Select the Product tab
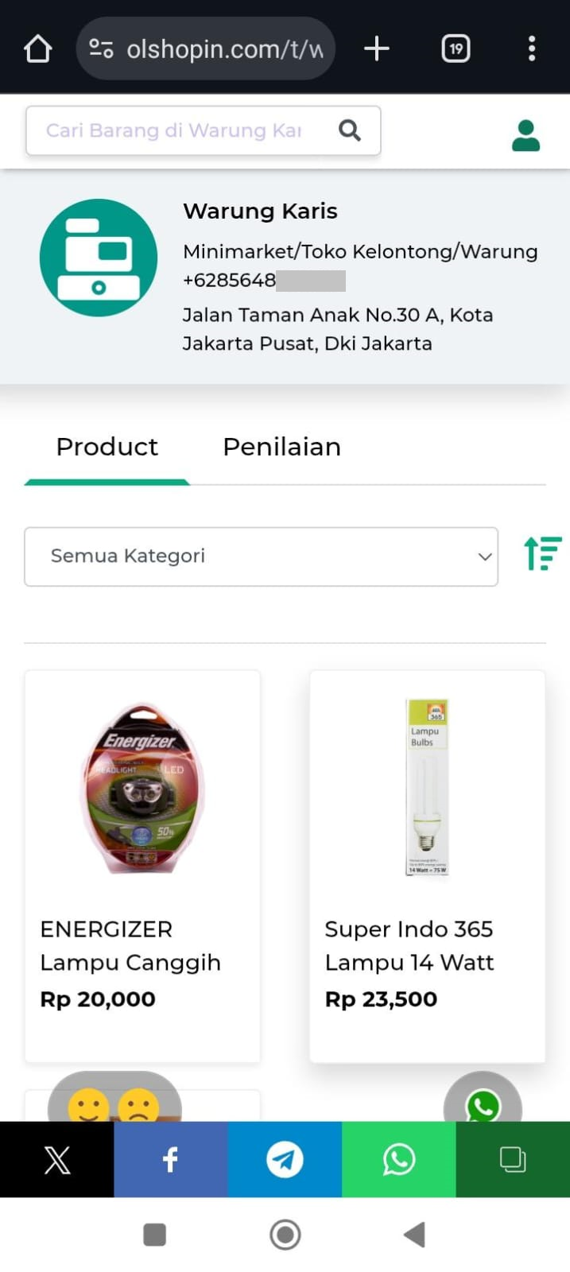Screen dimensions: 570x1272 [107, 447]
